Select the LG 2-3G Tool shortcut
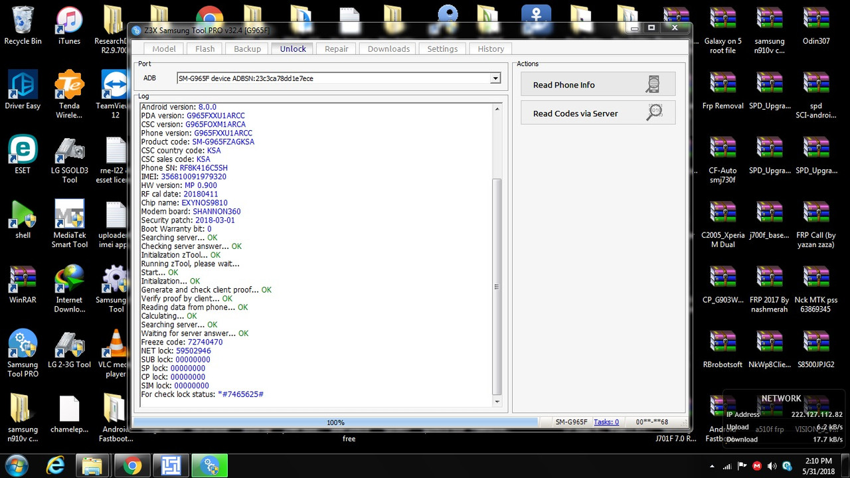The width and height of the screenshot is (850, 478). point(69,349)
